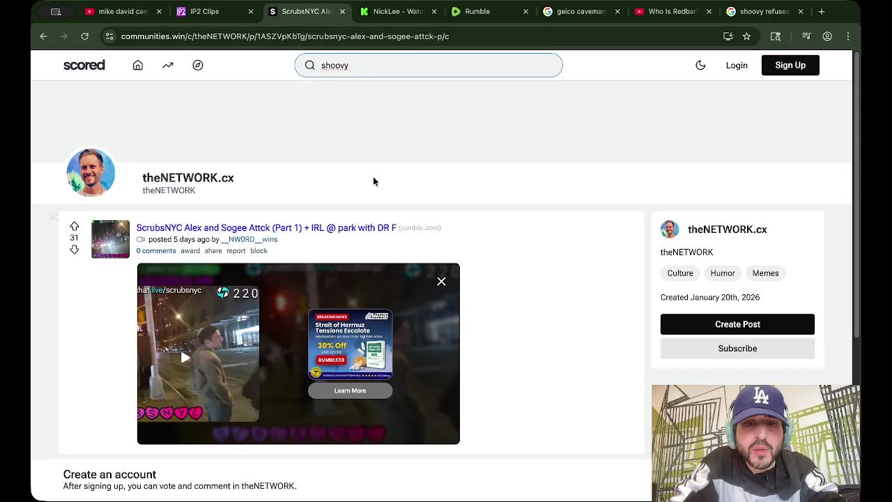
Task: Open the ScrubsNYC post thumbnail
Action: click(x=110, y=239)
